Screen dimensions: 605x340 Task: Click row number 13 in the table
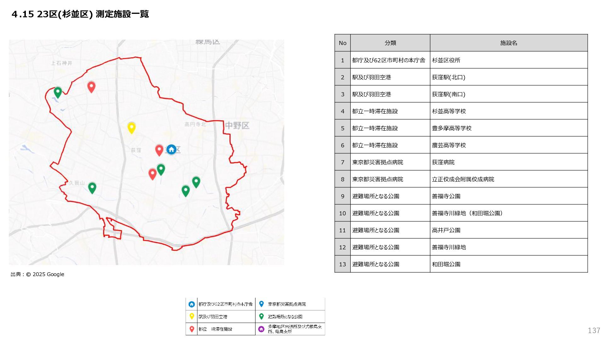click(343, 264)
